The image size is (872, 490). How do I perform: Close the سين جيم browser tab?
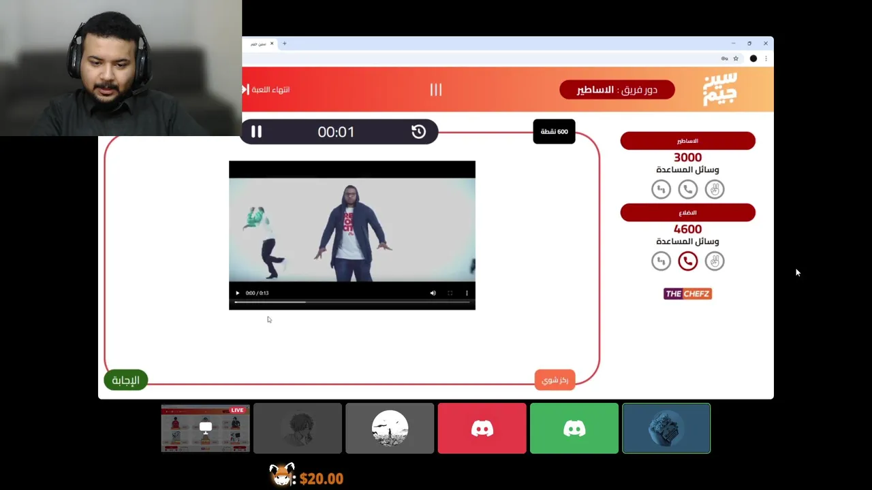click(x=272, y=44)
